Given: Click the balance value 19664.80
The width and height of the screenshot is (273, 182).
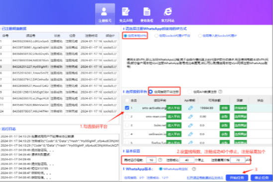Looking at the screenshot, I should coord(206,108).
